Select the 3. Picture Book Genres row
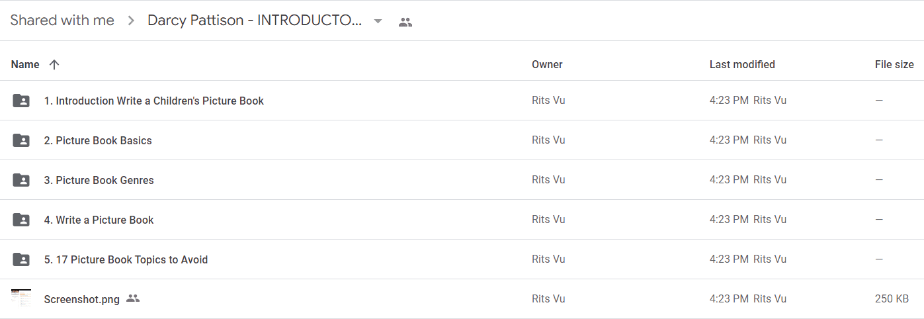Viewport: 924px width, 319px height. click(462, 180)
